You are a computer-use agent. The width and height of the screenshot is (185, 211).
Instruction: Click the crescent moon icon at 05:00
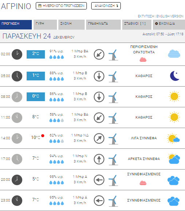click(x=175, y=76)
